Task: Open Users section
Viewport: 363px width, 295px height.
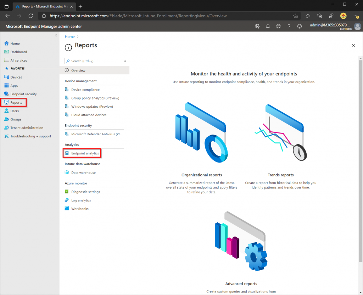Action: [11, 111]
